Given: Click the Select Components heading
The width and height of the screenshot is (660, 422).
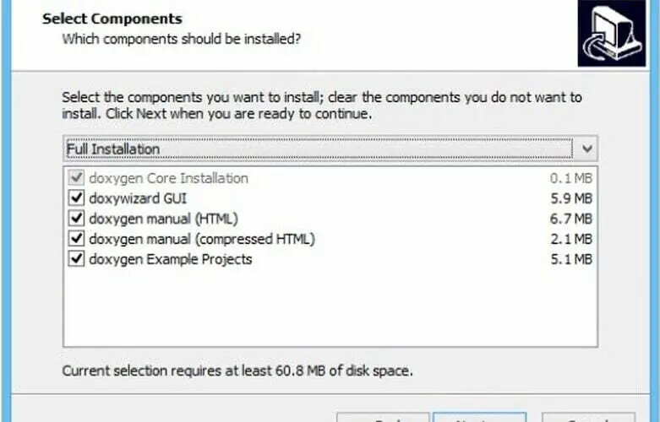Looking at the screenshot, I should 112,19.
